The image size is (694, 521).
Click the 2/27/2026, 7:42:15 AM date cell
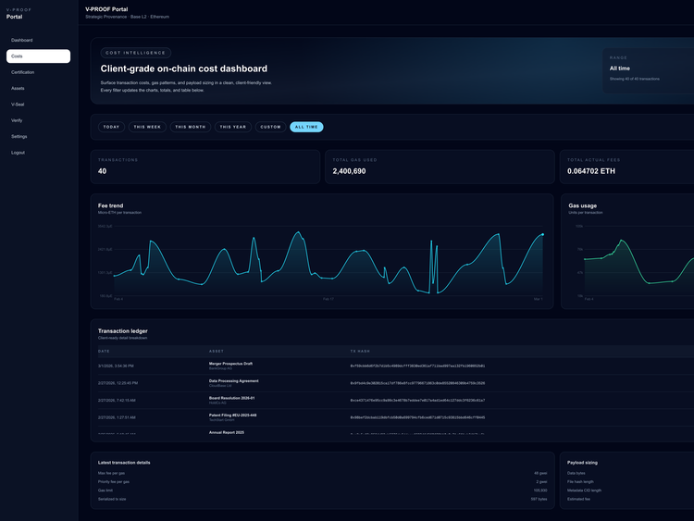117,401
